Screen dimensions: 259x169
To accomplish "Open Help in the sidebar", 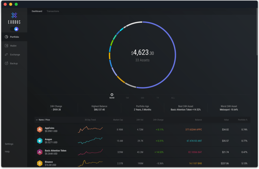I will (x=7, y=152).
